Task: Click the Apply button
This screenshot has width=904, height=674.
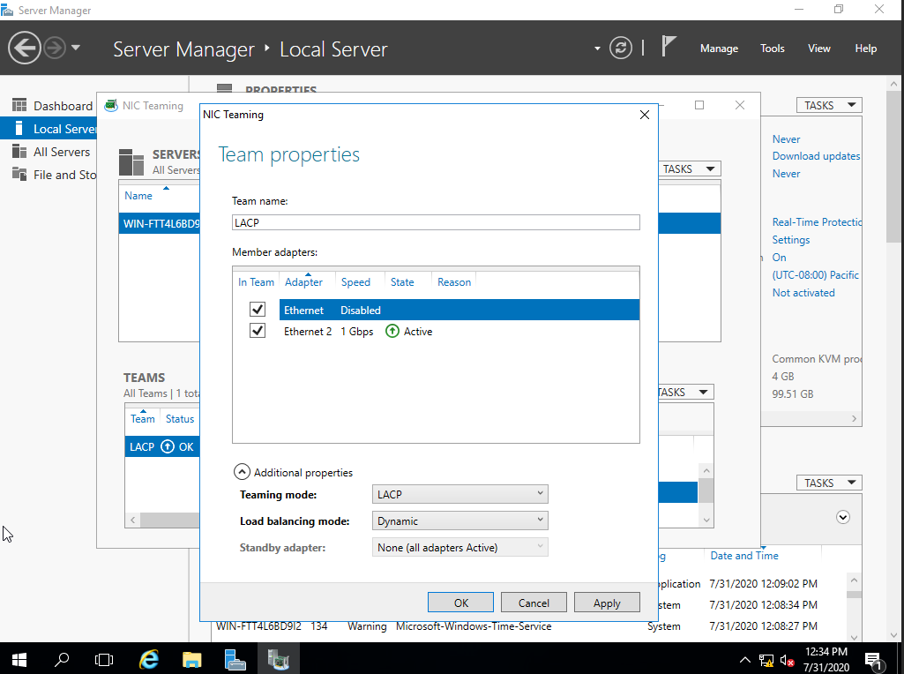Action: 607,603
